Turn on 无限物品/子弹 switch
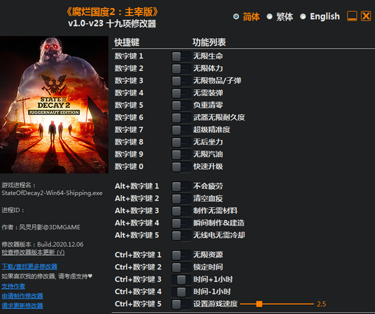The width and height of the screenshot is (375, 314). coord(181,81)
